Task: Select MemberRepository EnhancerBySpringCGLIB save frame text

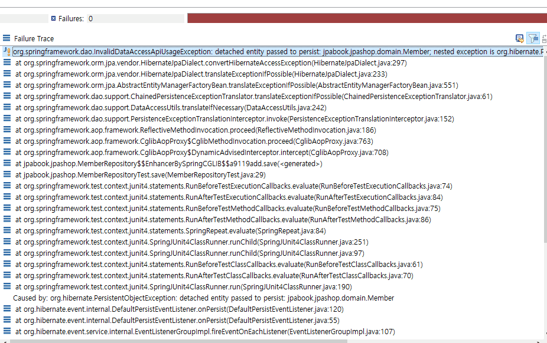Action: (x=168, y=163)
